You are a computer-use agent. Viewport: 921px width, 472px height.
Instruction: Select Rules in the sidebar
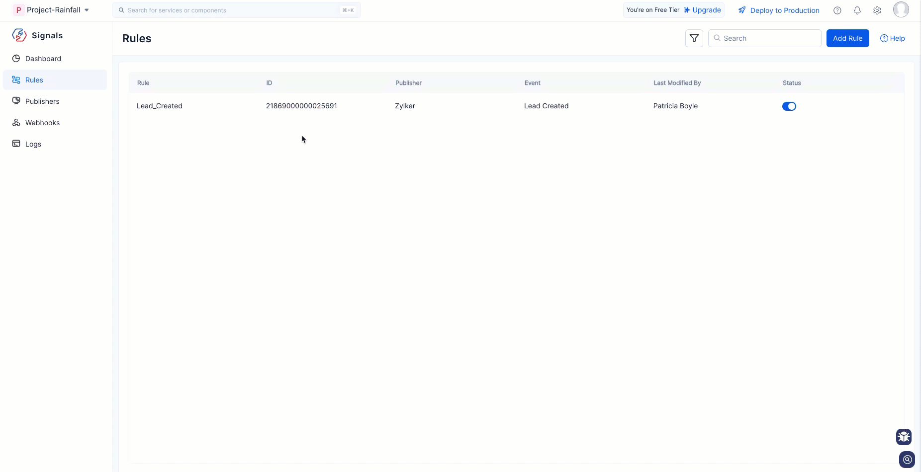tap(55, 80)
